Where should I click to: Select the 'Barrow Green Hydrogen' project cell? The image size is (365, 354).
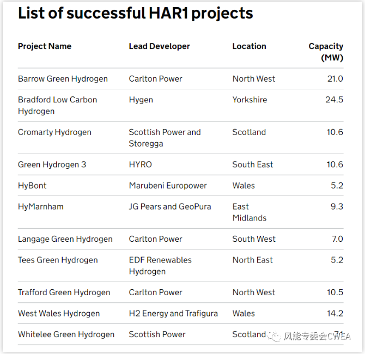[63, 79]
